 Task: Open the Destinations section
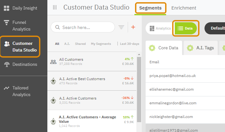(x=24, y=65)
